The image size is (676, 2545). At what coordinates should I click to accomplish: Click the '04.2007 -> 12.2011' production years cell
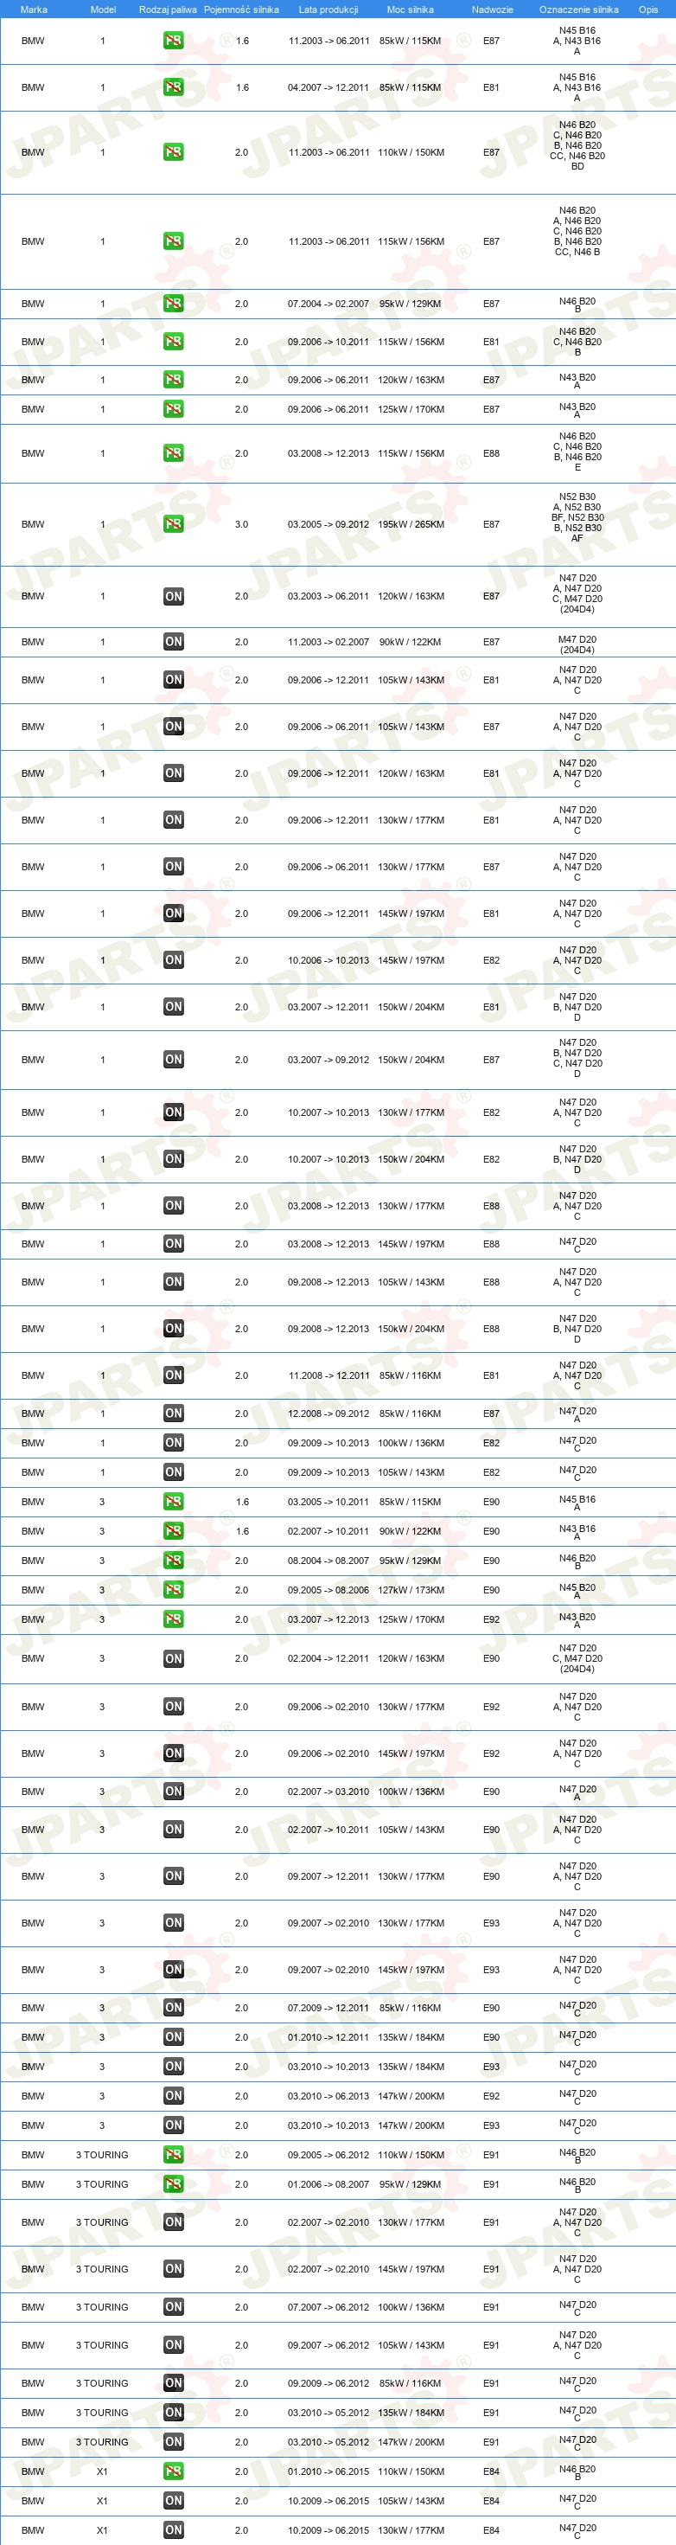coord(328,88)
